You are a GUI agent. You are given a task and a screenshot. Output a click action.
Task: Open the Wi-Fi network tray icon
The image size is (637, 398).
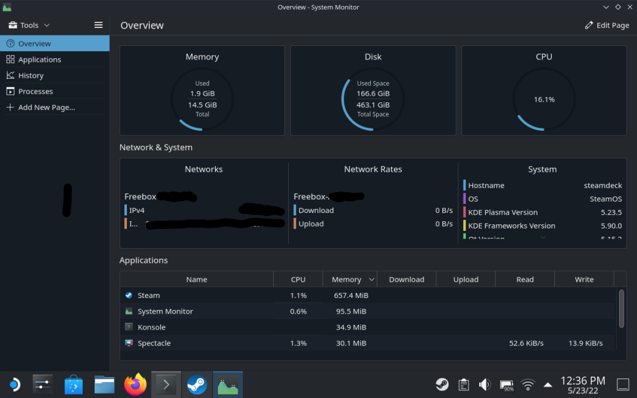[527, 384]
